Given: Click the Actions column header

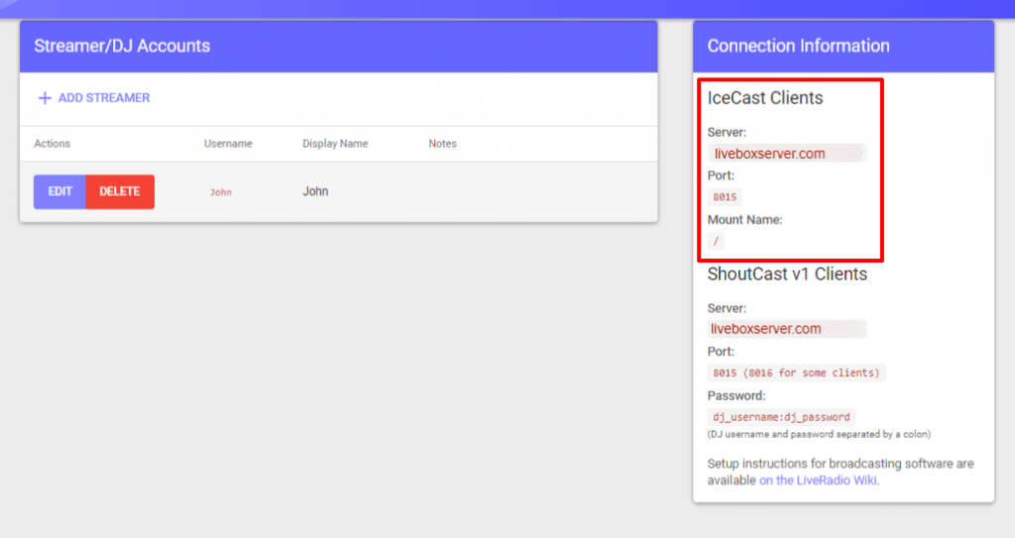Looking at the screenshot, I should [x=52, y=144].
